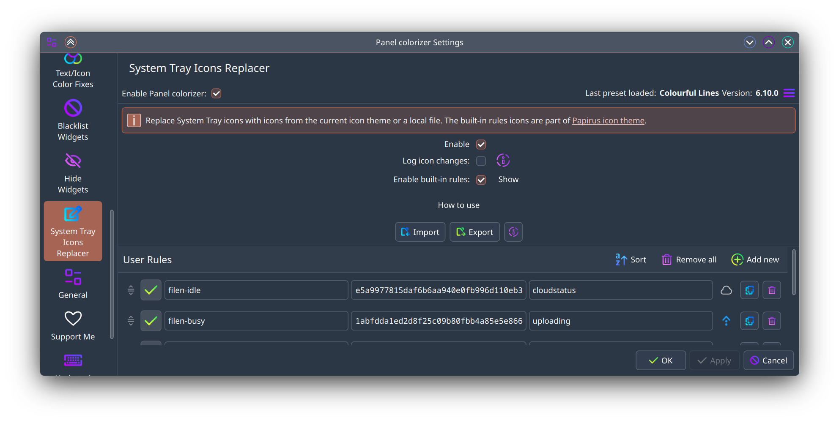The image size is (839, 423).
Task: Click uploading icon name field
Action: click(x=621, y=321)
